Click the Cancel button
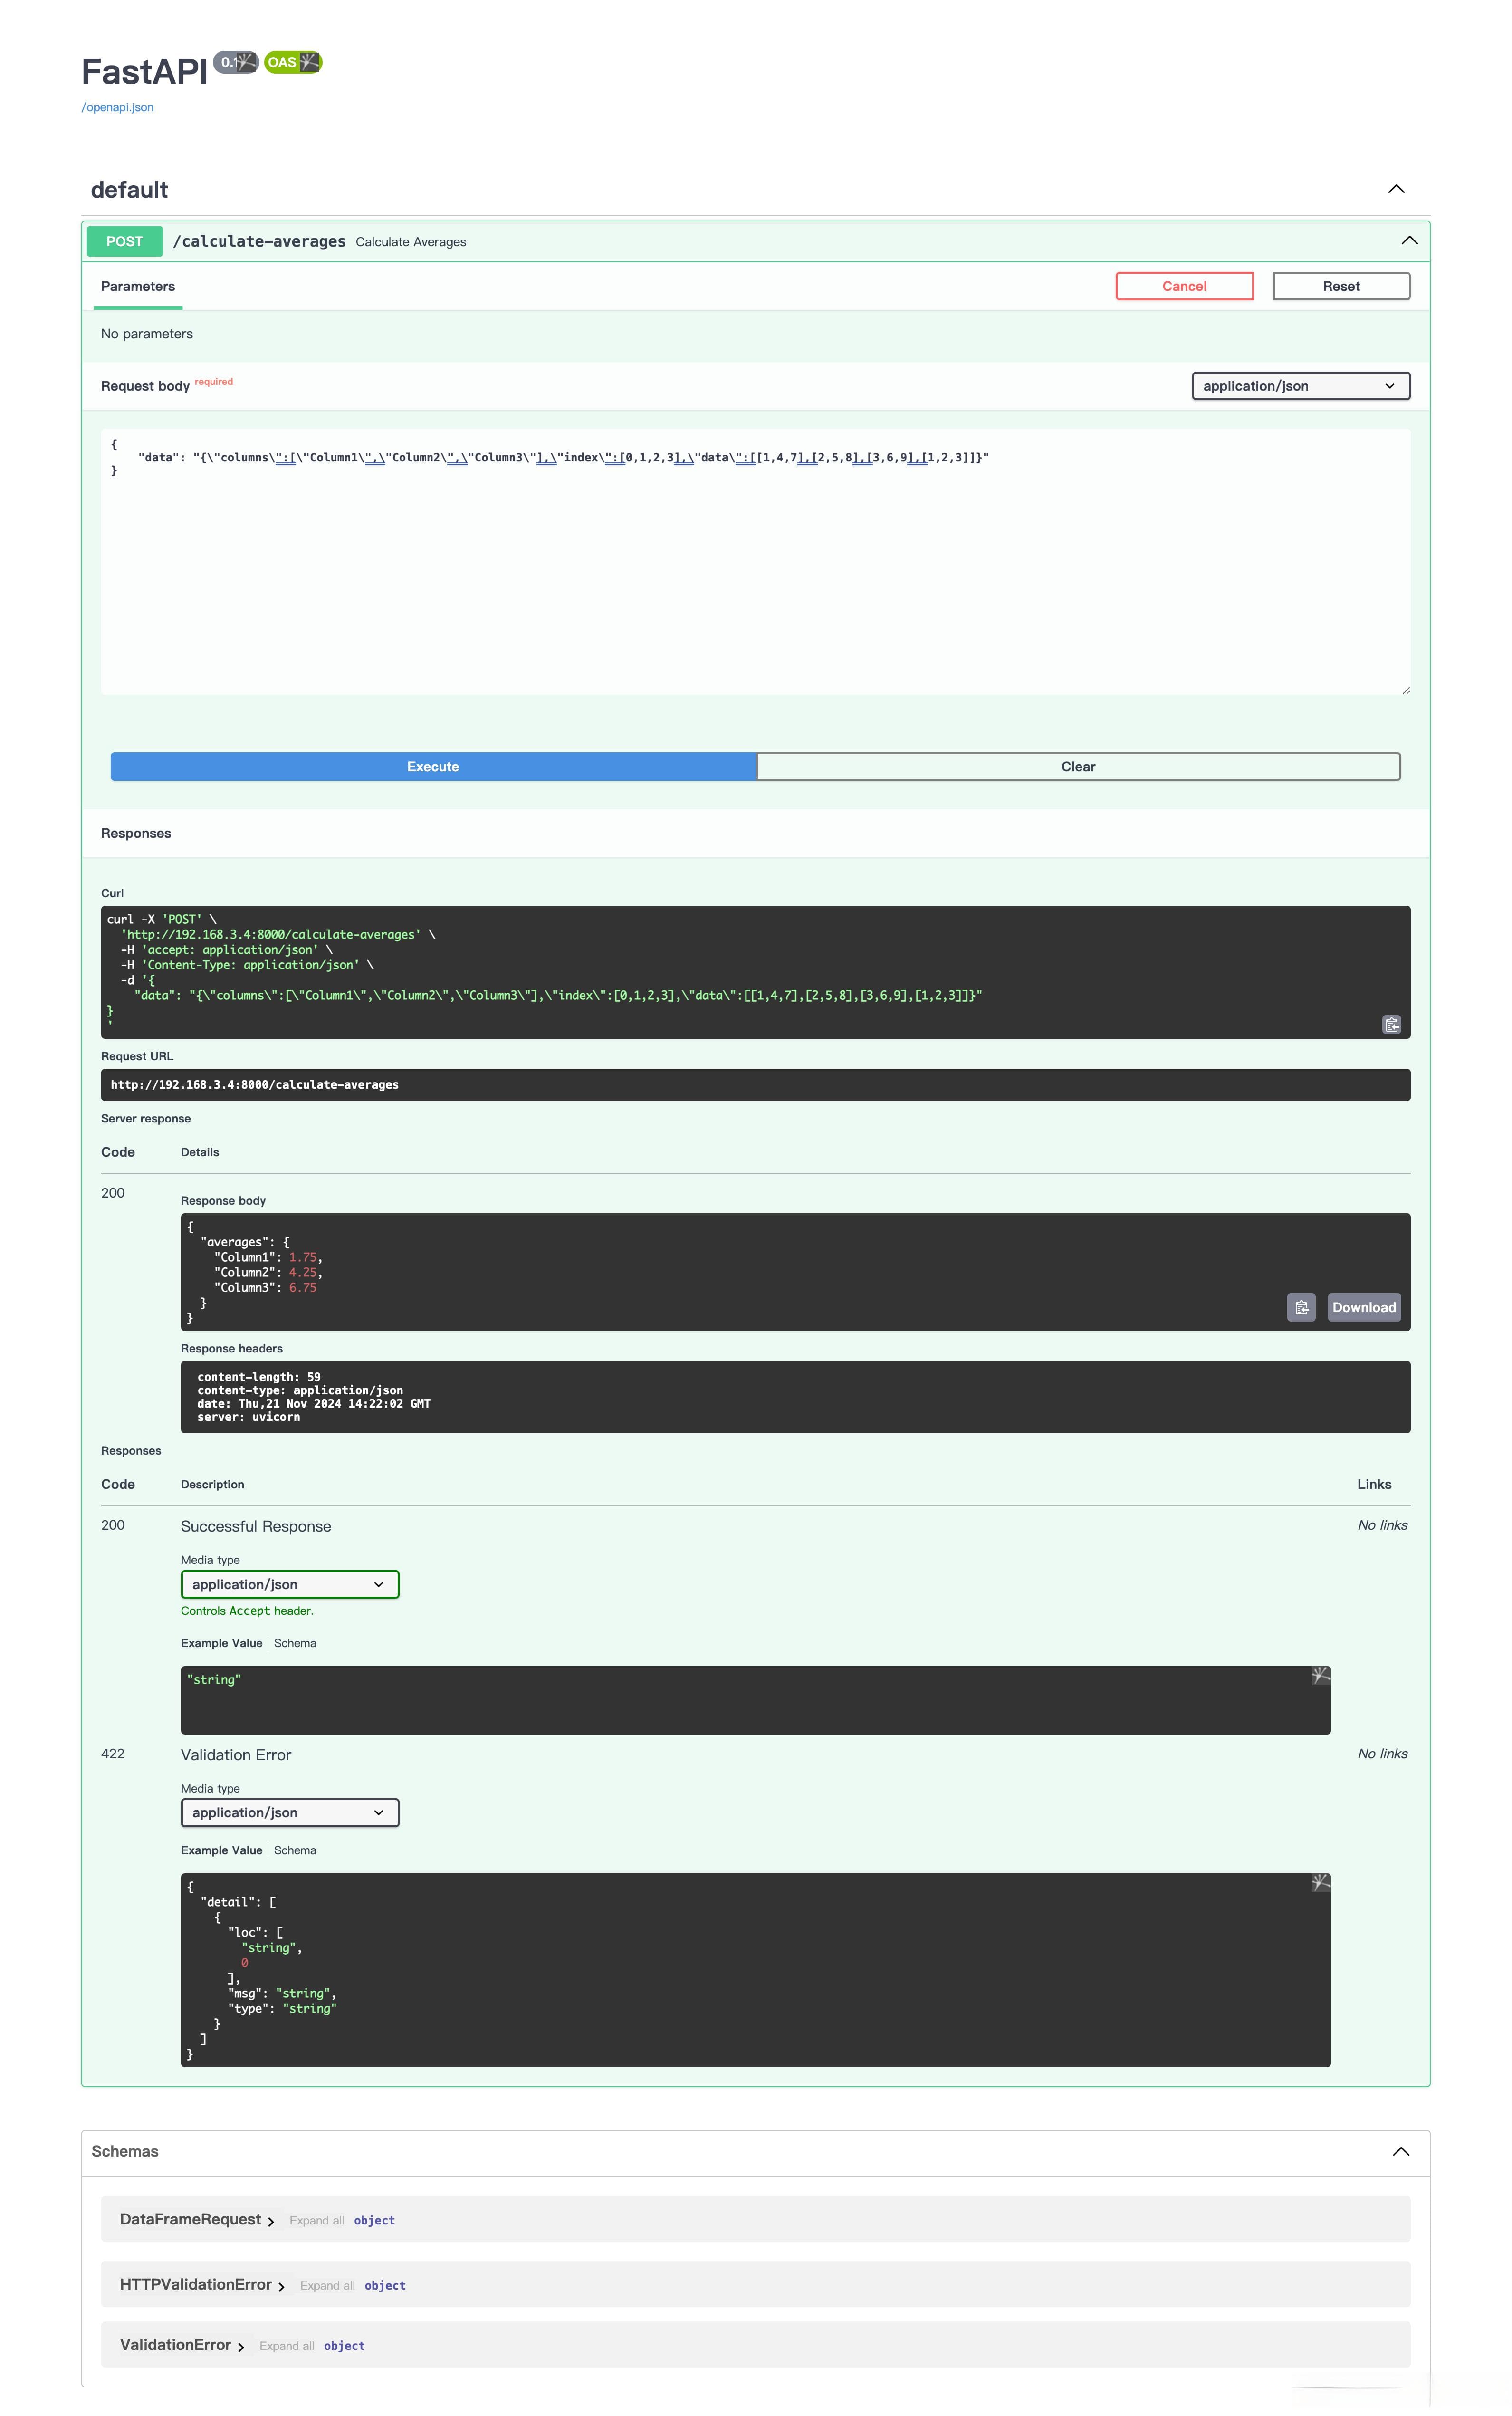This screenshot has width=1512, height=2416. point(1184,286)
